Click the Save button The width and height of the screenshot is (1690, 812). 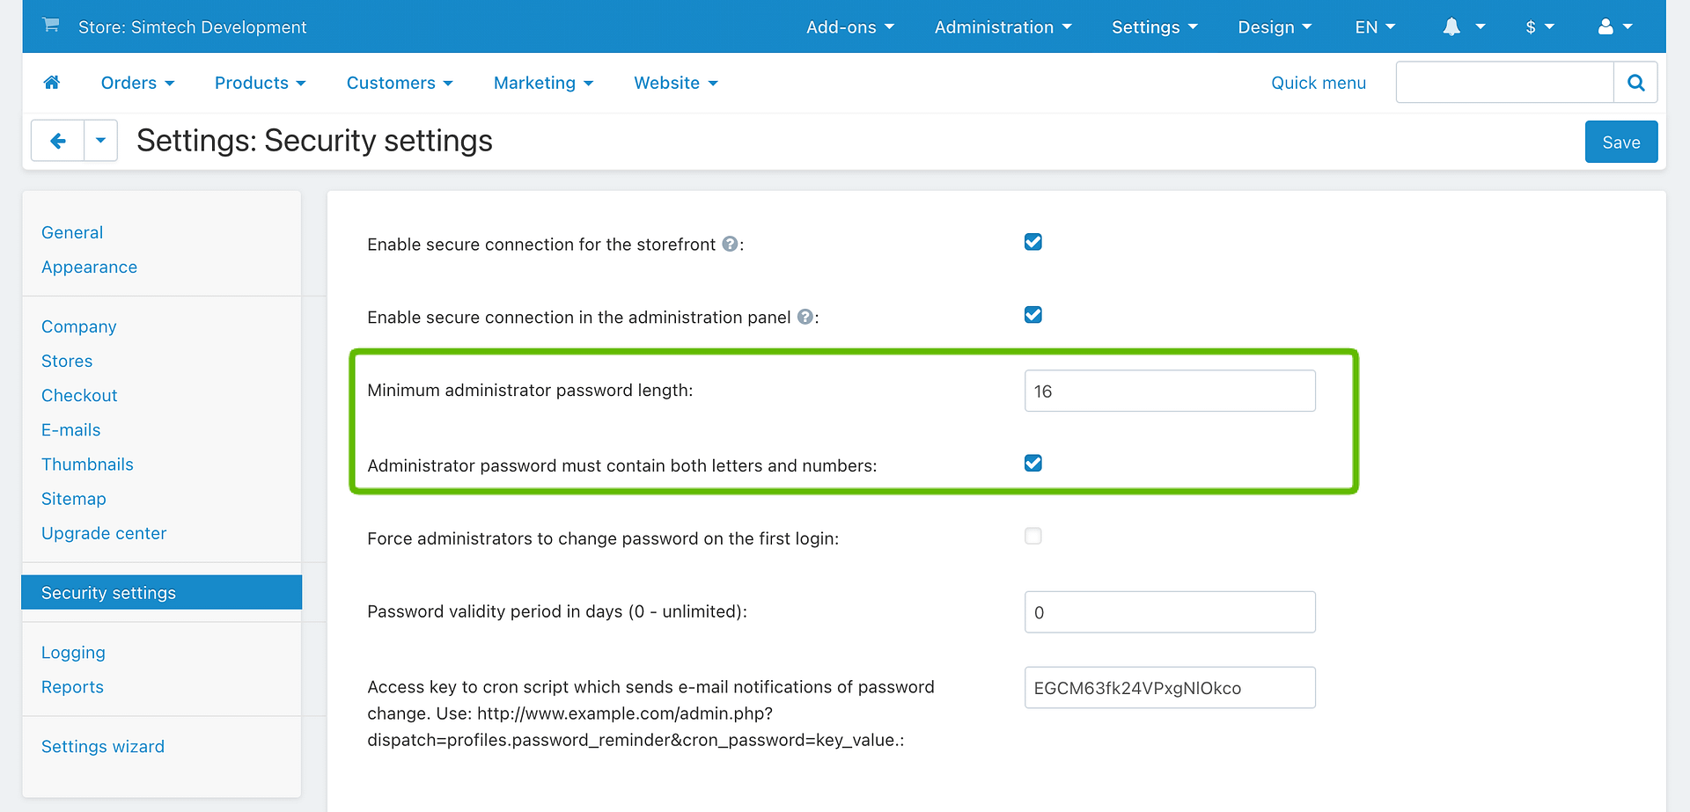(1620, 143)
